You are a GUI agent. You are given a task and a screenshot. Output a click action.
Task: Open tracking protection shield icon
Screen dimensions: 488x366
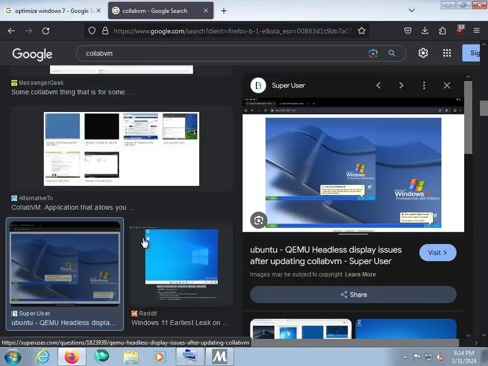coord(92,31)
